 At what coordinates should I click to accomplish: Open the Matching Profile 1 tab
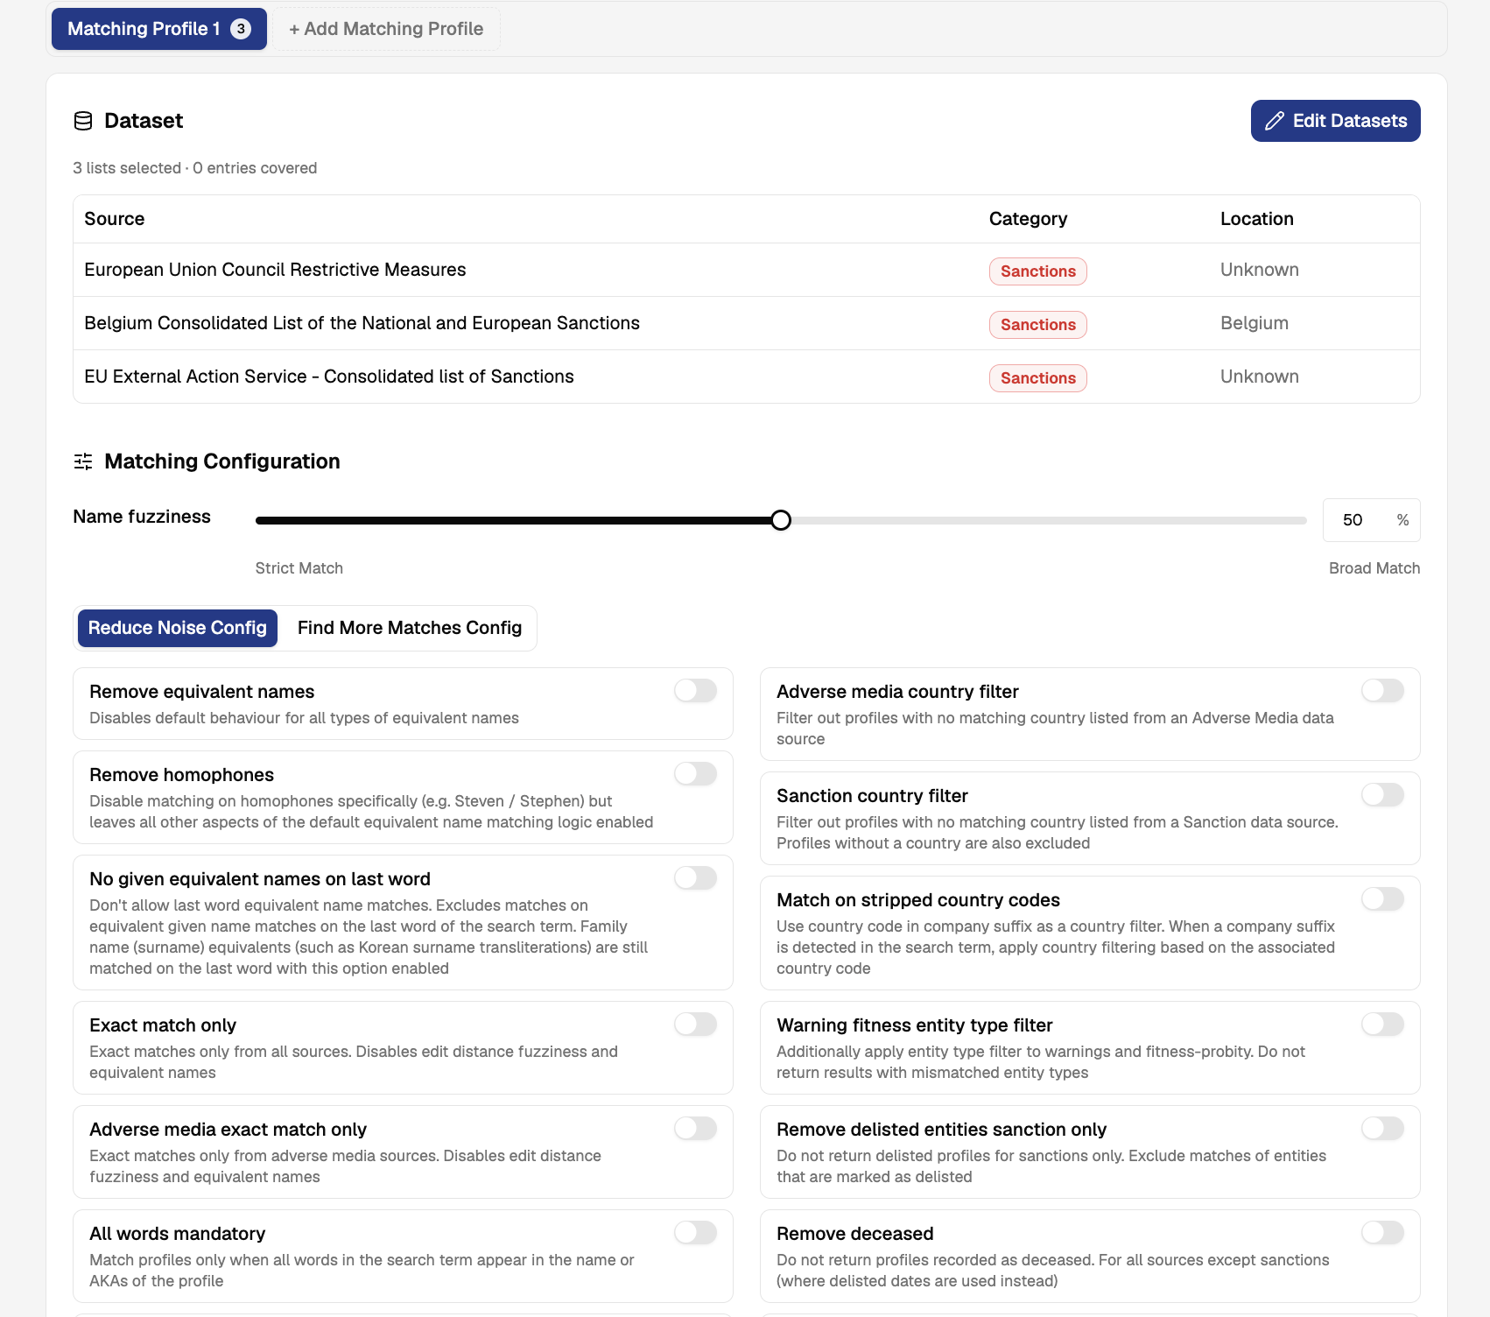159,29
